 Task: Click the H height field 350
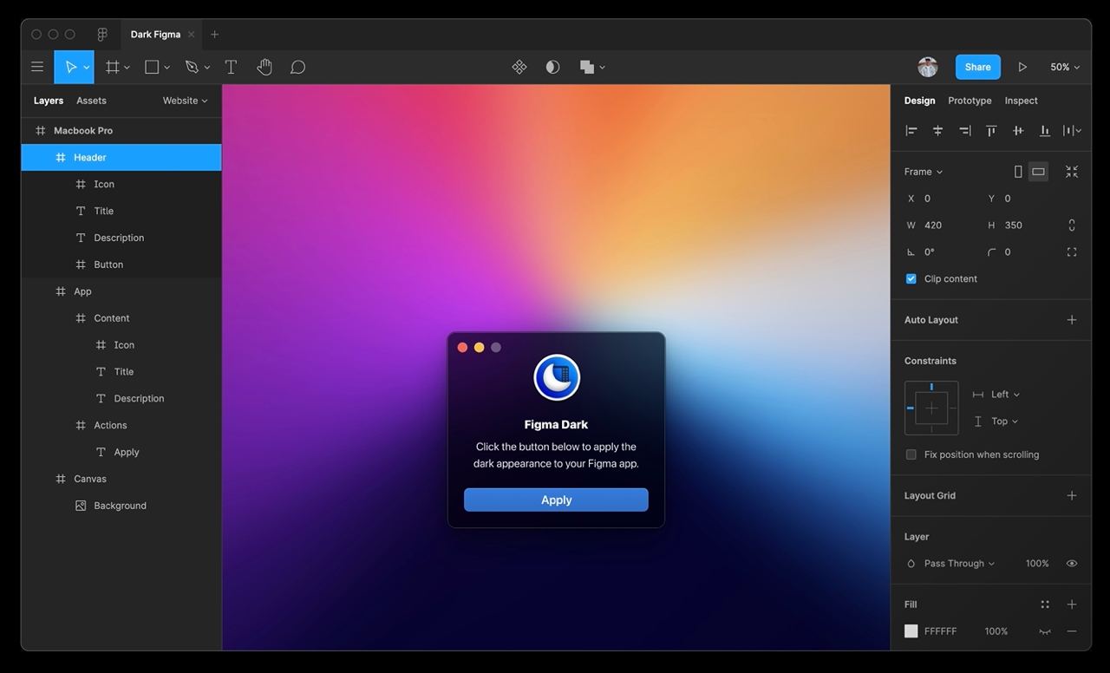(x=1014, y=225)
